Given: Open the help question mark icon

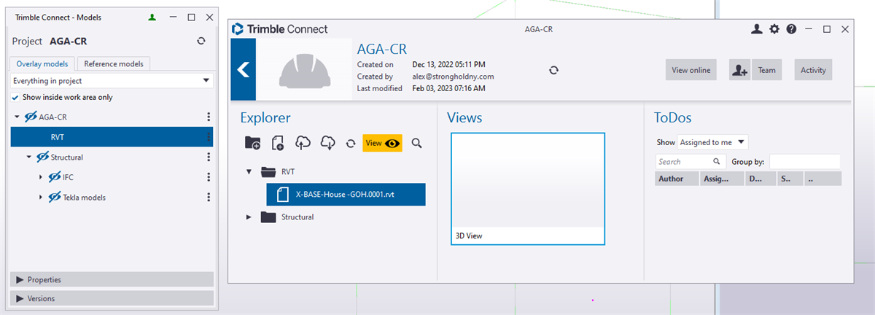Looking at the screenshot, I should click(x=791, y=29).
